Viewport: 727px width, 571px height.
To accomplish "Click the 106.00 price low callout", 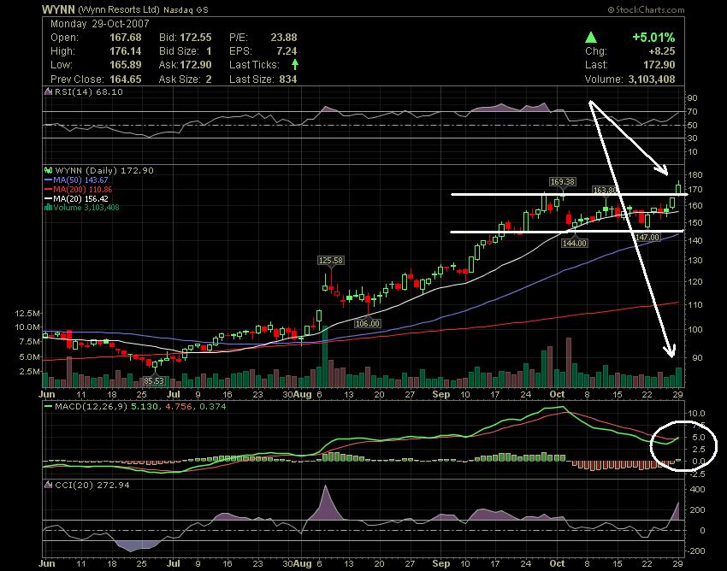I will click(367, 323).
